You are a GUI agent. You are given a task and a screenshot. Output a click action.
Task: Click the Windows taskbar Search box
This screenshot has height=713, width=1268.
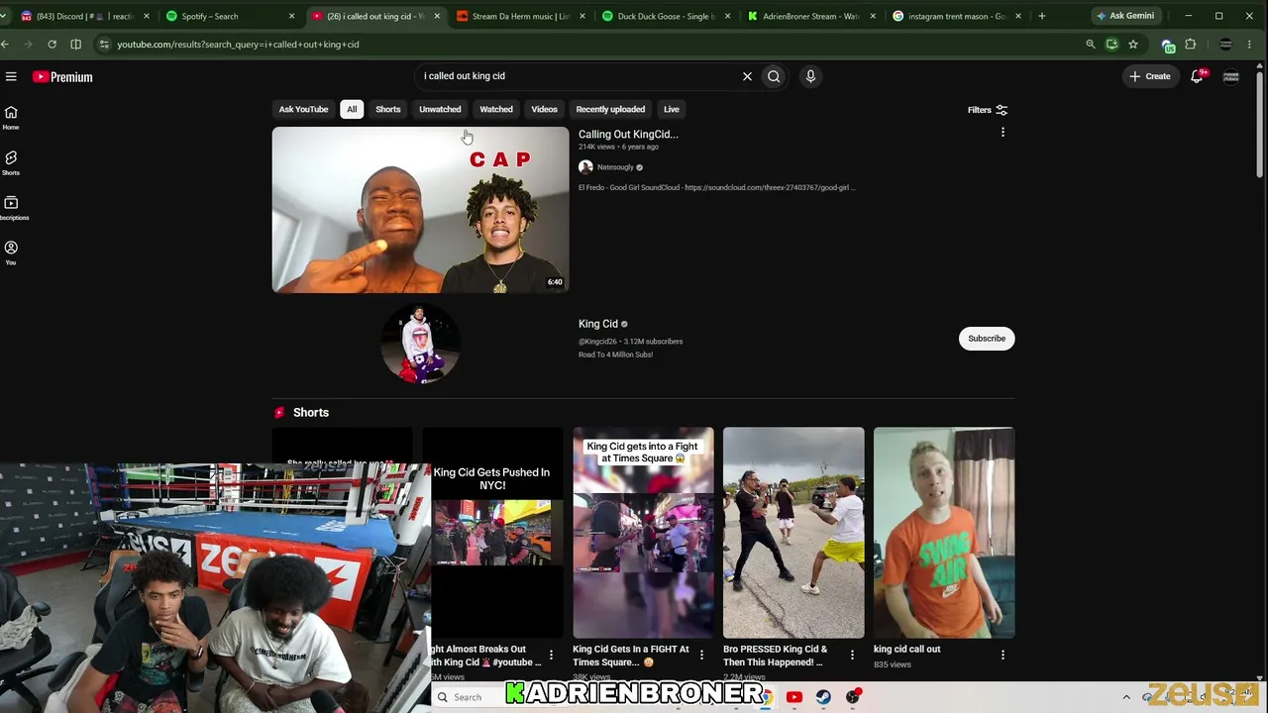tap(468, 697)
